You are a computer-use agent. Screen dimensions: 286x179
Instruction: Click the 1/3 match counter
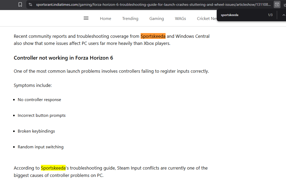(270, 15)
